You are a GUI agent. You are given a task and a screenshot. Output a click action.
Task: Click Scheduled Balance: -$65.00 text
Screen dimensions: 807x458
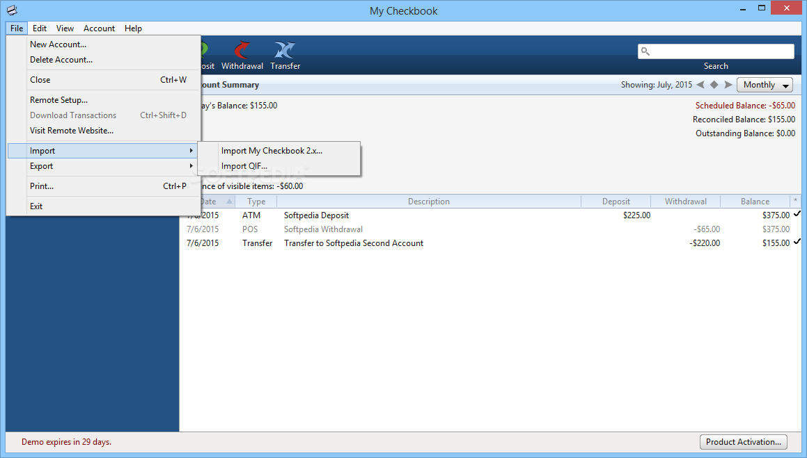[745, 105]
